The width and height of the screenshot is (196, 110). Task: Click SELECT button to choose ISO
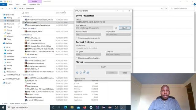tap(125, 28)
